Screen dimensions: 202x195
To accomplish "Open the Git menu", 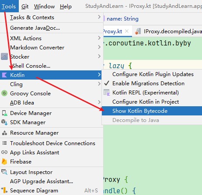I will coord(25,7).
